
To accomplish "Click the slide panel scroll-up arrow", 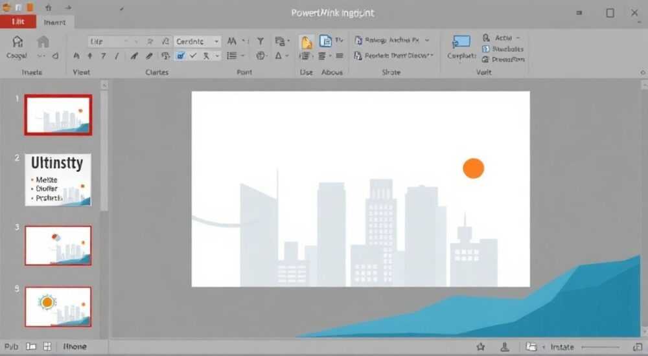I will point(104,85).
